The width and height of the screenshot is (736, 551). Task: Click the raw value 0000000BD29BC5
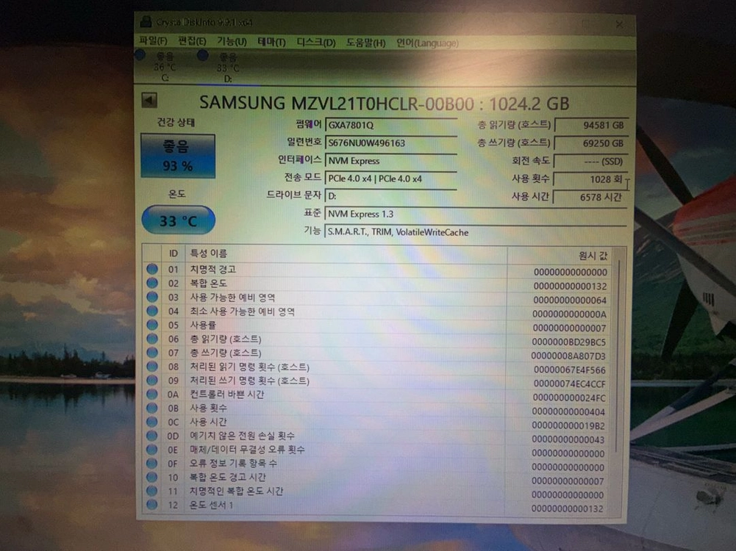568,342
